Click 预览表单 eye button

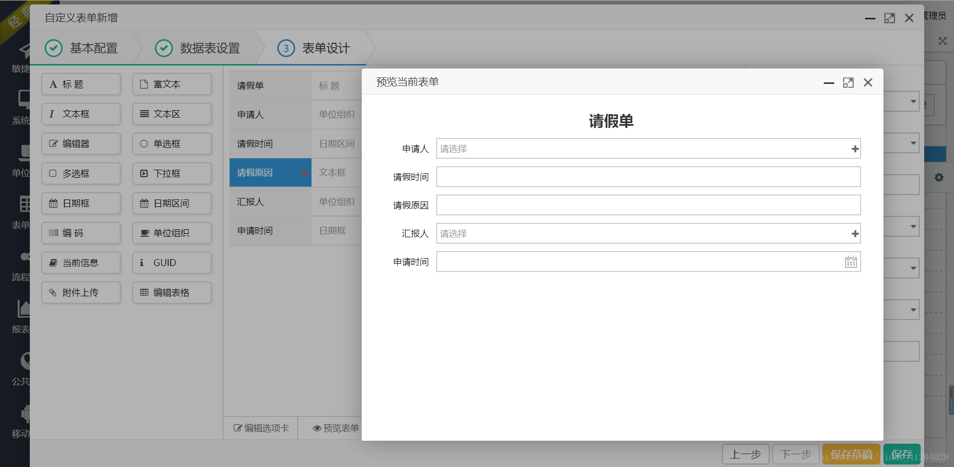(335, 428)
